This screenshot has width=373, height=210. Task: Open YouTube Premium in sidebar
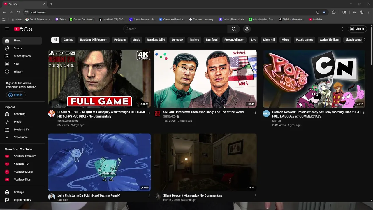pyautogui.click(x=22, y=156)
